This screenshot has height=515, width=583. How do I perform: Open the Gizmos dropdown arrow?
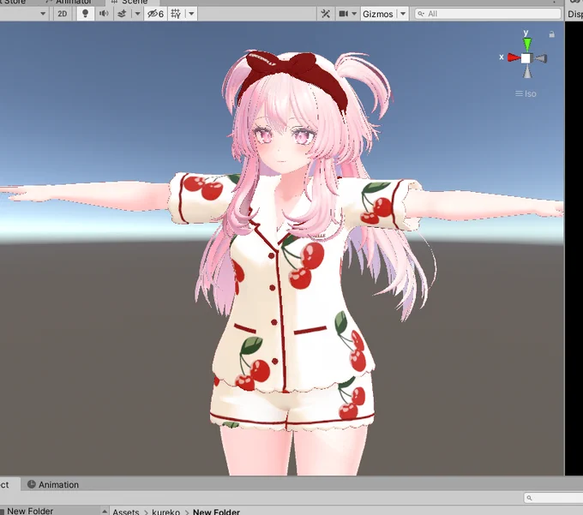click(x=403, y=14)
